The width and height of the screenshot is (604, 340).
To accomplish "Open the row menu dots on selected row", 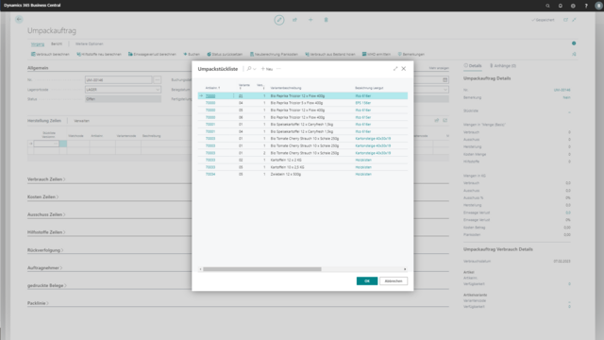I will [233, 96].
